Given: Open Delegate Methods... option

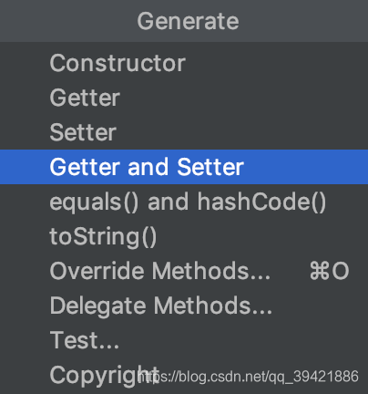Looking at the screenshot, I should pyautogui.click(x=184, y=306).
